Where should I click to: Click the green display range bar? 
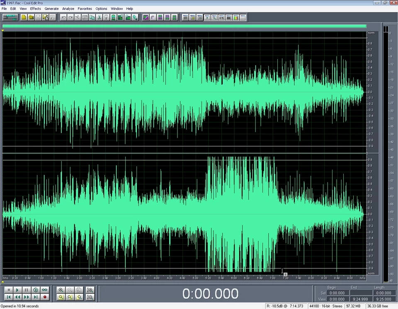184,26
